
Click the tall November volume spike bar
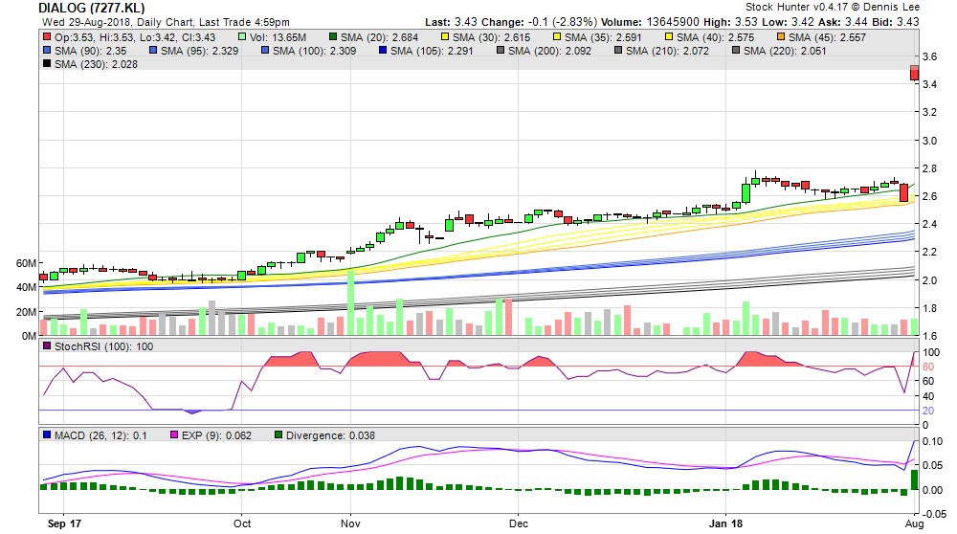tap(350, 302)
